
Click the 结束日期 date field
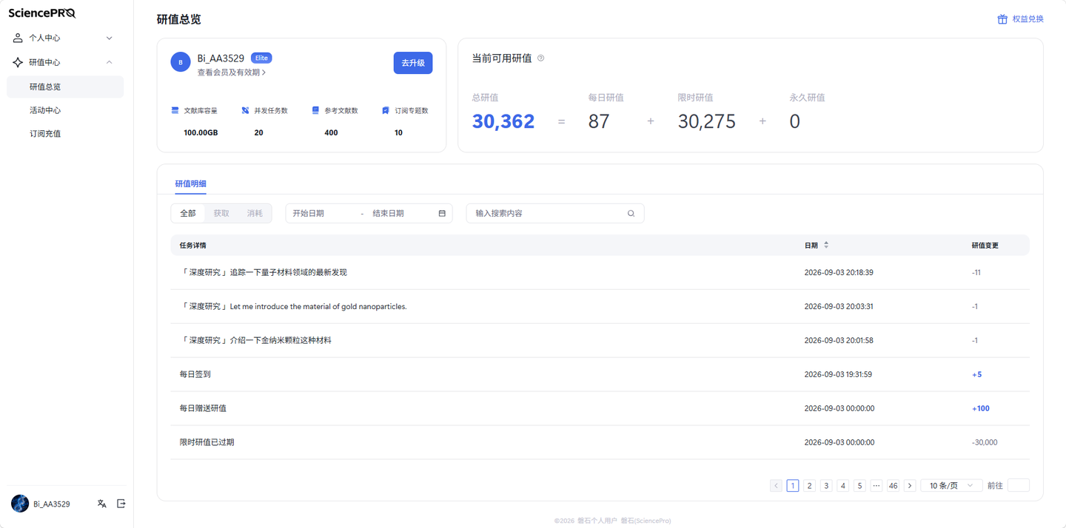pos(401,214)
